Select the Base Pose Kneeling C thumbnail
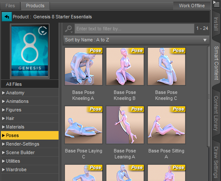The height and width of the screenshot is (181, 221). 166,67
